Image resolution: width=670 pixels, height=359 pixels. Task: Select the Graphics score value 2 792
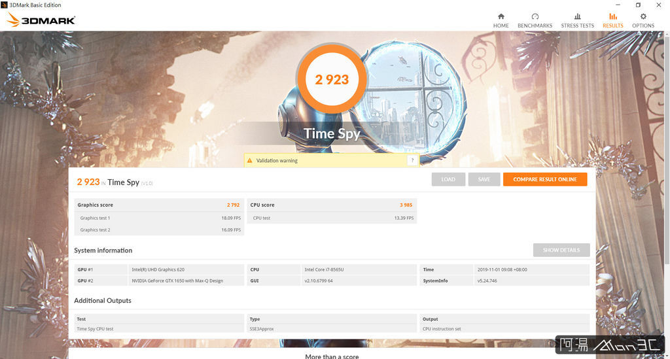tap(233, 205)
